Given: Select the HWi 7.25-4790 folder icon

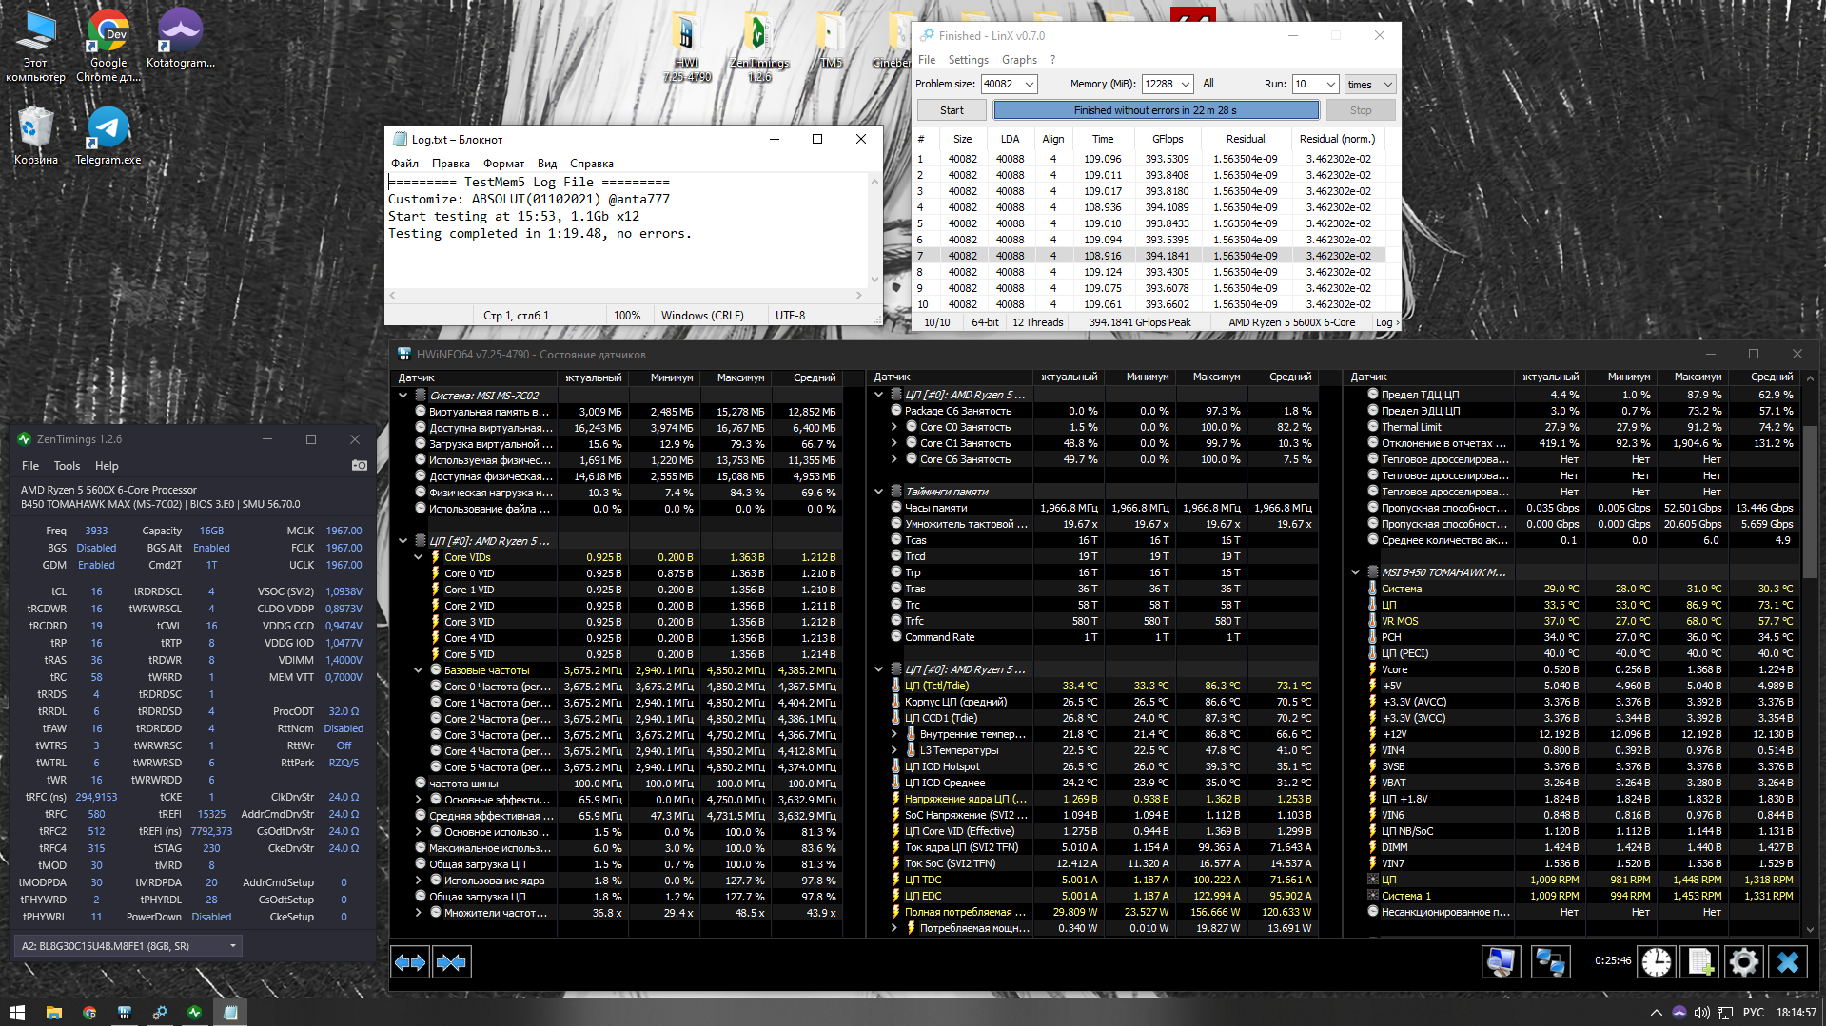Looking at the screenshot, I should (686, 47).
